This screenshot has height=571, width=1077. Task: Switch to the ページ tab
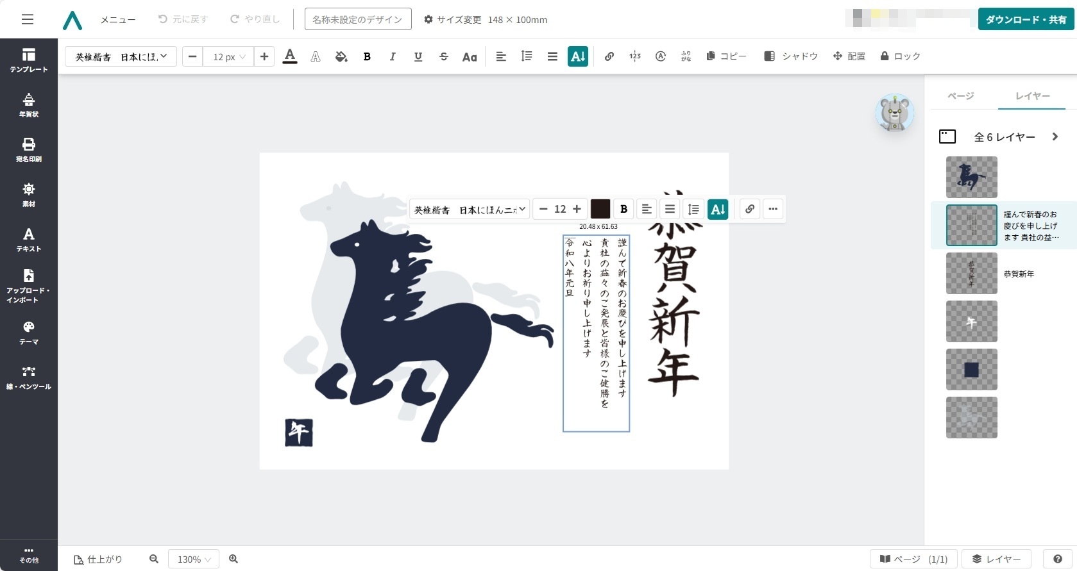[961, 96]
